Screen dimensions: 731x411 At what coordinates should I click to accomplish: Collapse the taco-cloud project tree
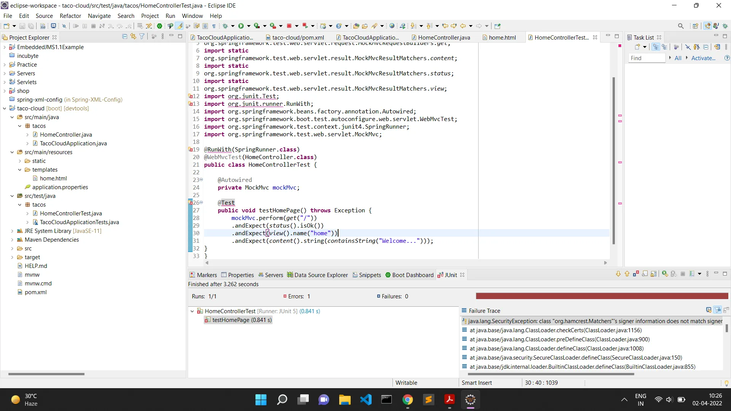pyautogui.click(x=4, y=108)
